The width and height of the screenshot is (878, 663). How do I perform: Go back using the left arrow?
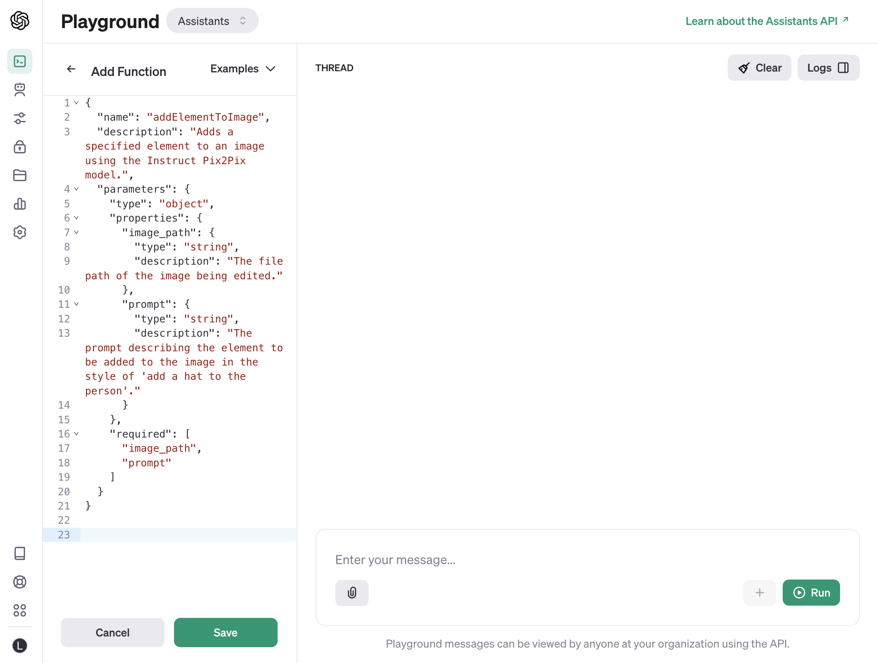coord(71,69)
